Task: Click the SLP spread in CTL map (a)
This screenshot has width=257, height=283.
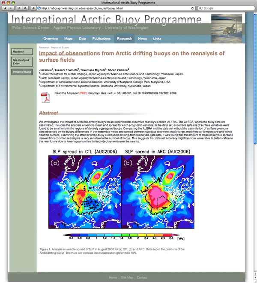Action: pyautogui.click(x=85, y=192)
